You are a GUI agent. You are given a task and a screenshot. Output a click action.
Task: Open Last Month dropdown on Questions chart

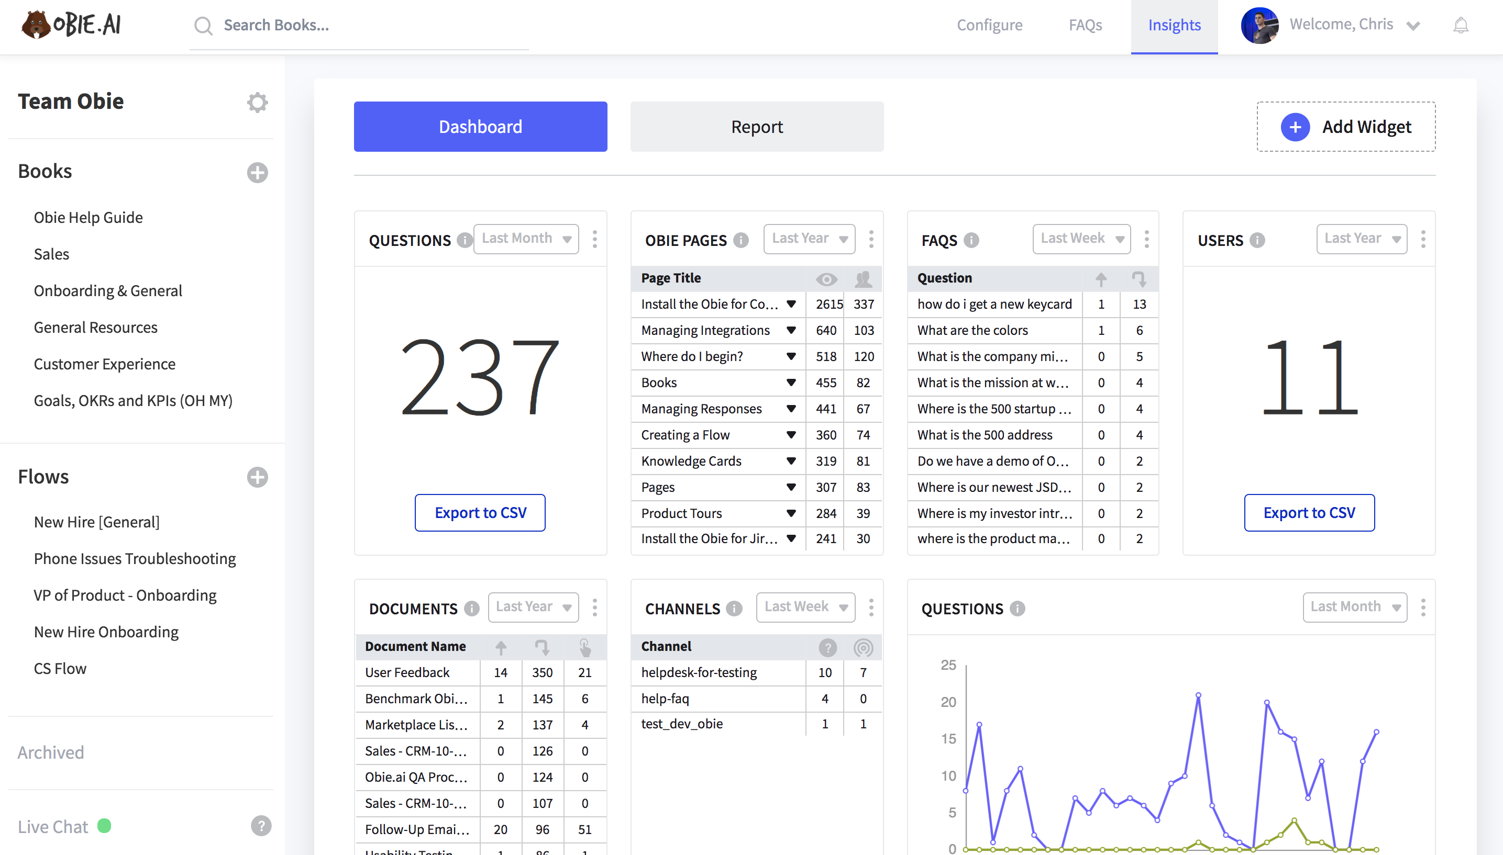tap(1355, 606)
